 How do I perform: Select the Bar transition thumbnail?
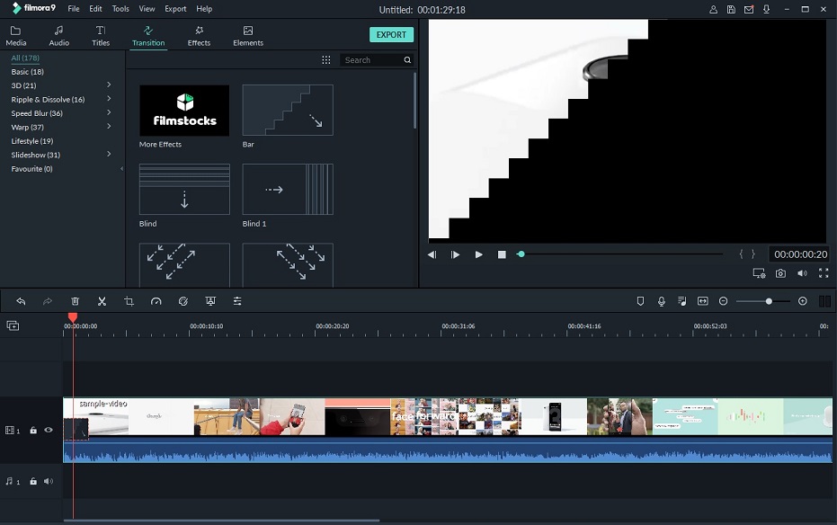click(x=288, y=110)
